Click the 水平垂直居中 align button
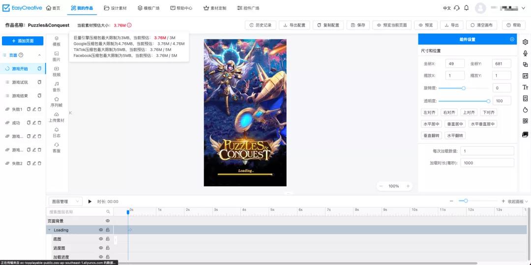Screen dimensions: 531x265 tap(483, 124)
